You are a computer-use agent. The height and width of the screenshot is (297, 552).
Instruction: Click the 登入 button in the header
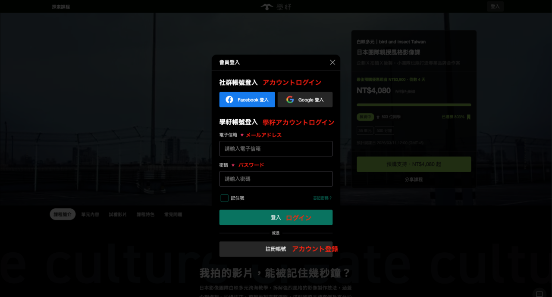coord(495,6)
